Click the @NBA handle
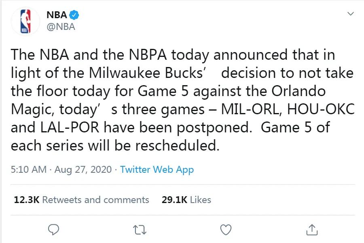Viewport: 364px width, 243px height. 61,27
